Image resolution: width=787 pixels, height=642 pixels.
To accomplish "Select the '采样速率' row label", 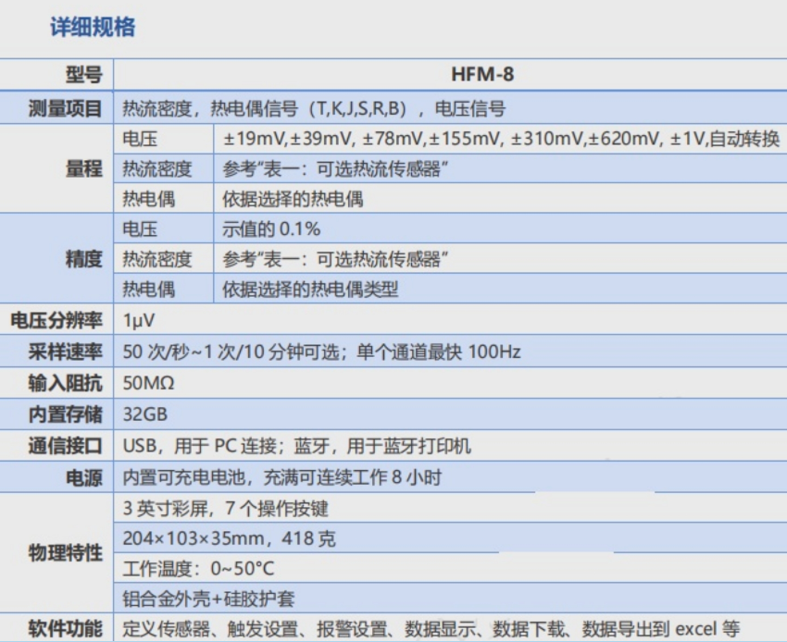I will pos(65,352).
